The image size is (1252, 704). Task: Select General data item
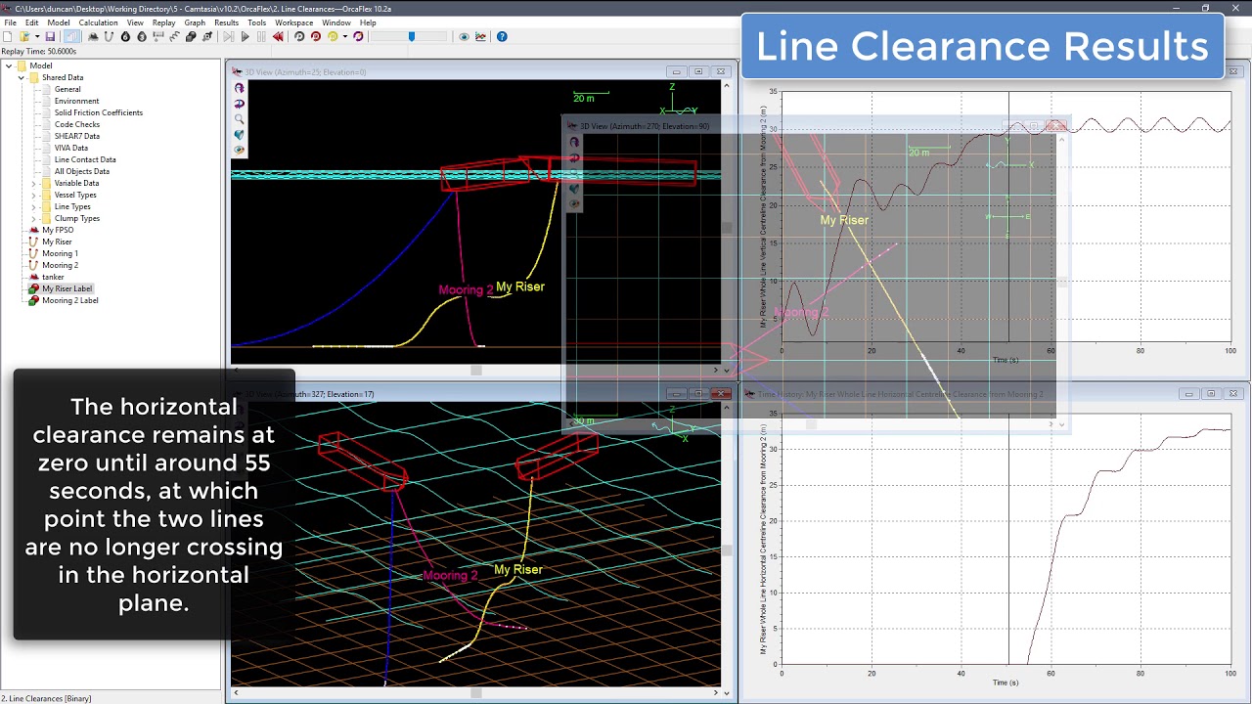click(x=67, y=89)
